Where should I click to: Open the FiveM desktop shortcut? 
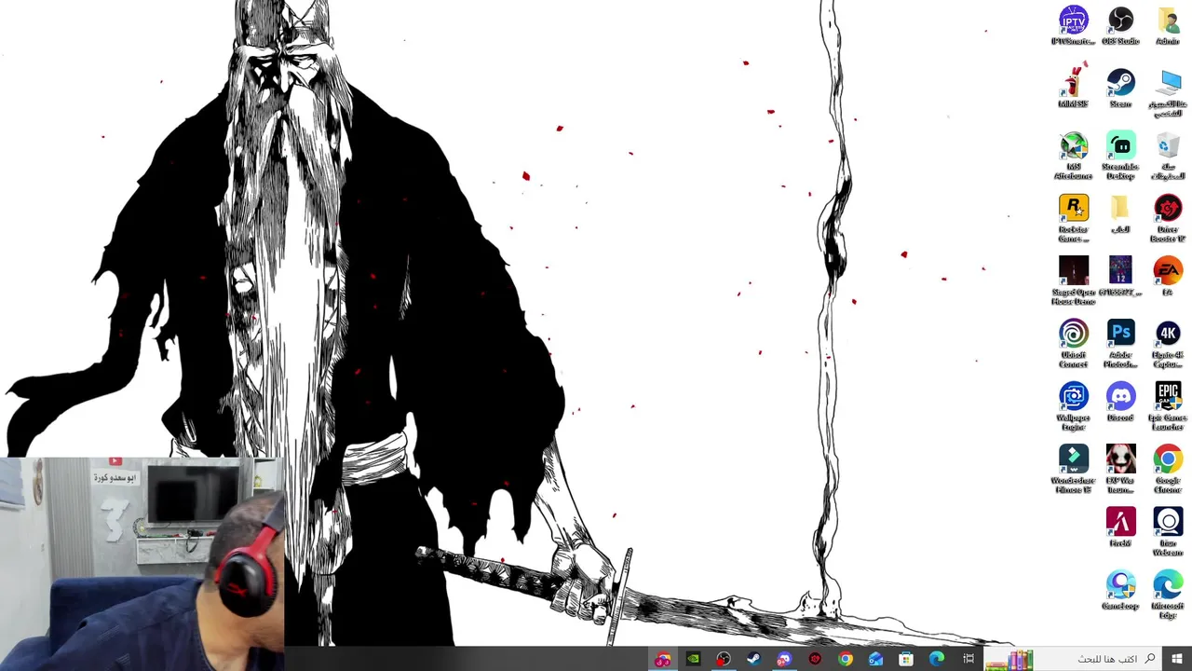(1120, 527)
